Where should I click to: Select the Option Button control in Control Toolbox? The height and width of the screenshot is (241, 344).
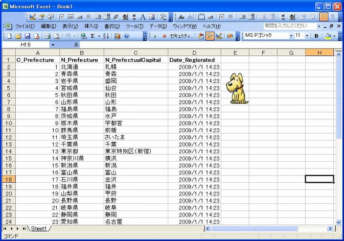click(89, 17)
